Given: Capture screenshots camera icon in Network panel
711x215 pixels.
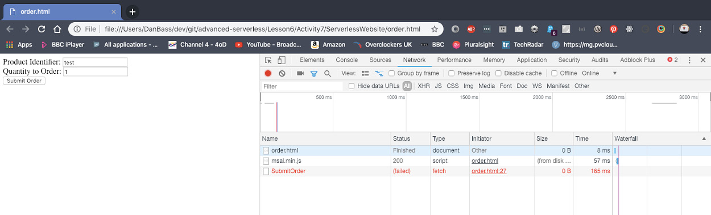Looking at the screenshot, I should 300,73.
